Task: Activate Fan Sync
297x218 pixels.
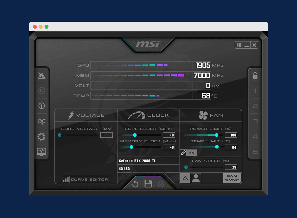Action: coord(232,178)
